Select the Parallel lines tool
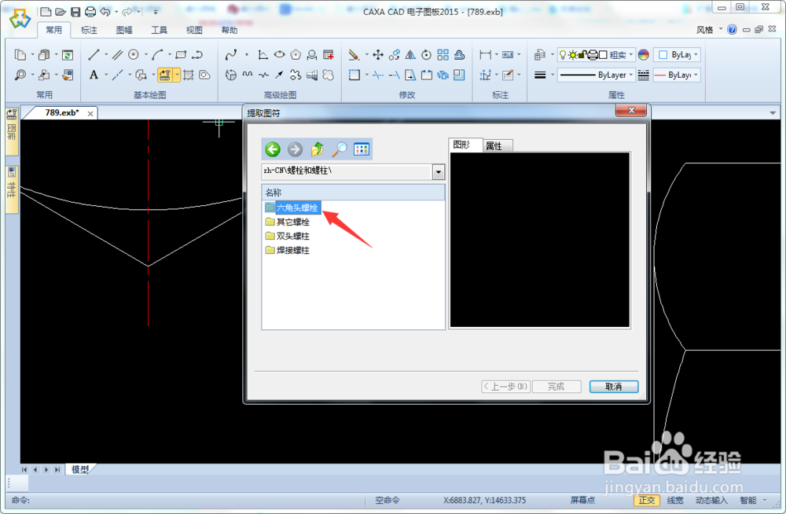The image size is (786, 514). click(x=118, y=55)
